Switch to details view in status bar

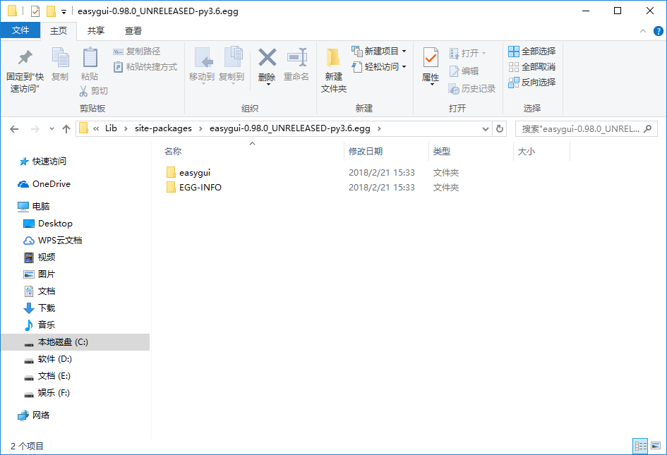coord(641,446)
